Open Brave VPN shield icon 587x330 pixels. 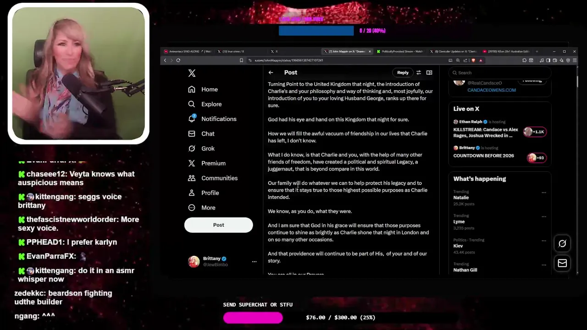pos(568,60)
